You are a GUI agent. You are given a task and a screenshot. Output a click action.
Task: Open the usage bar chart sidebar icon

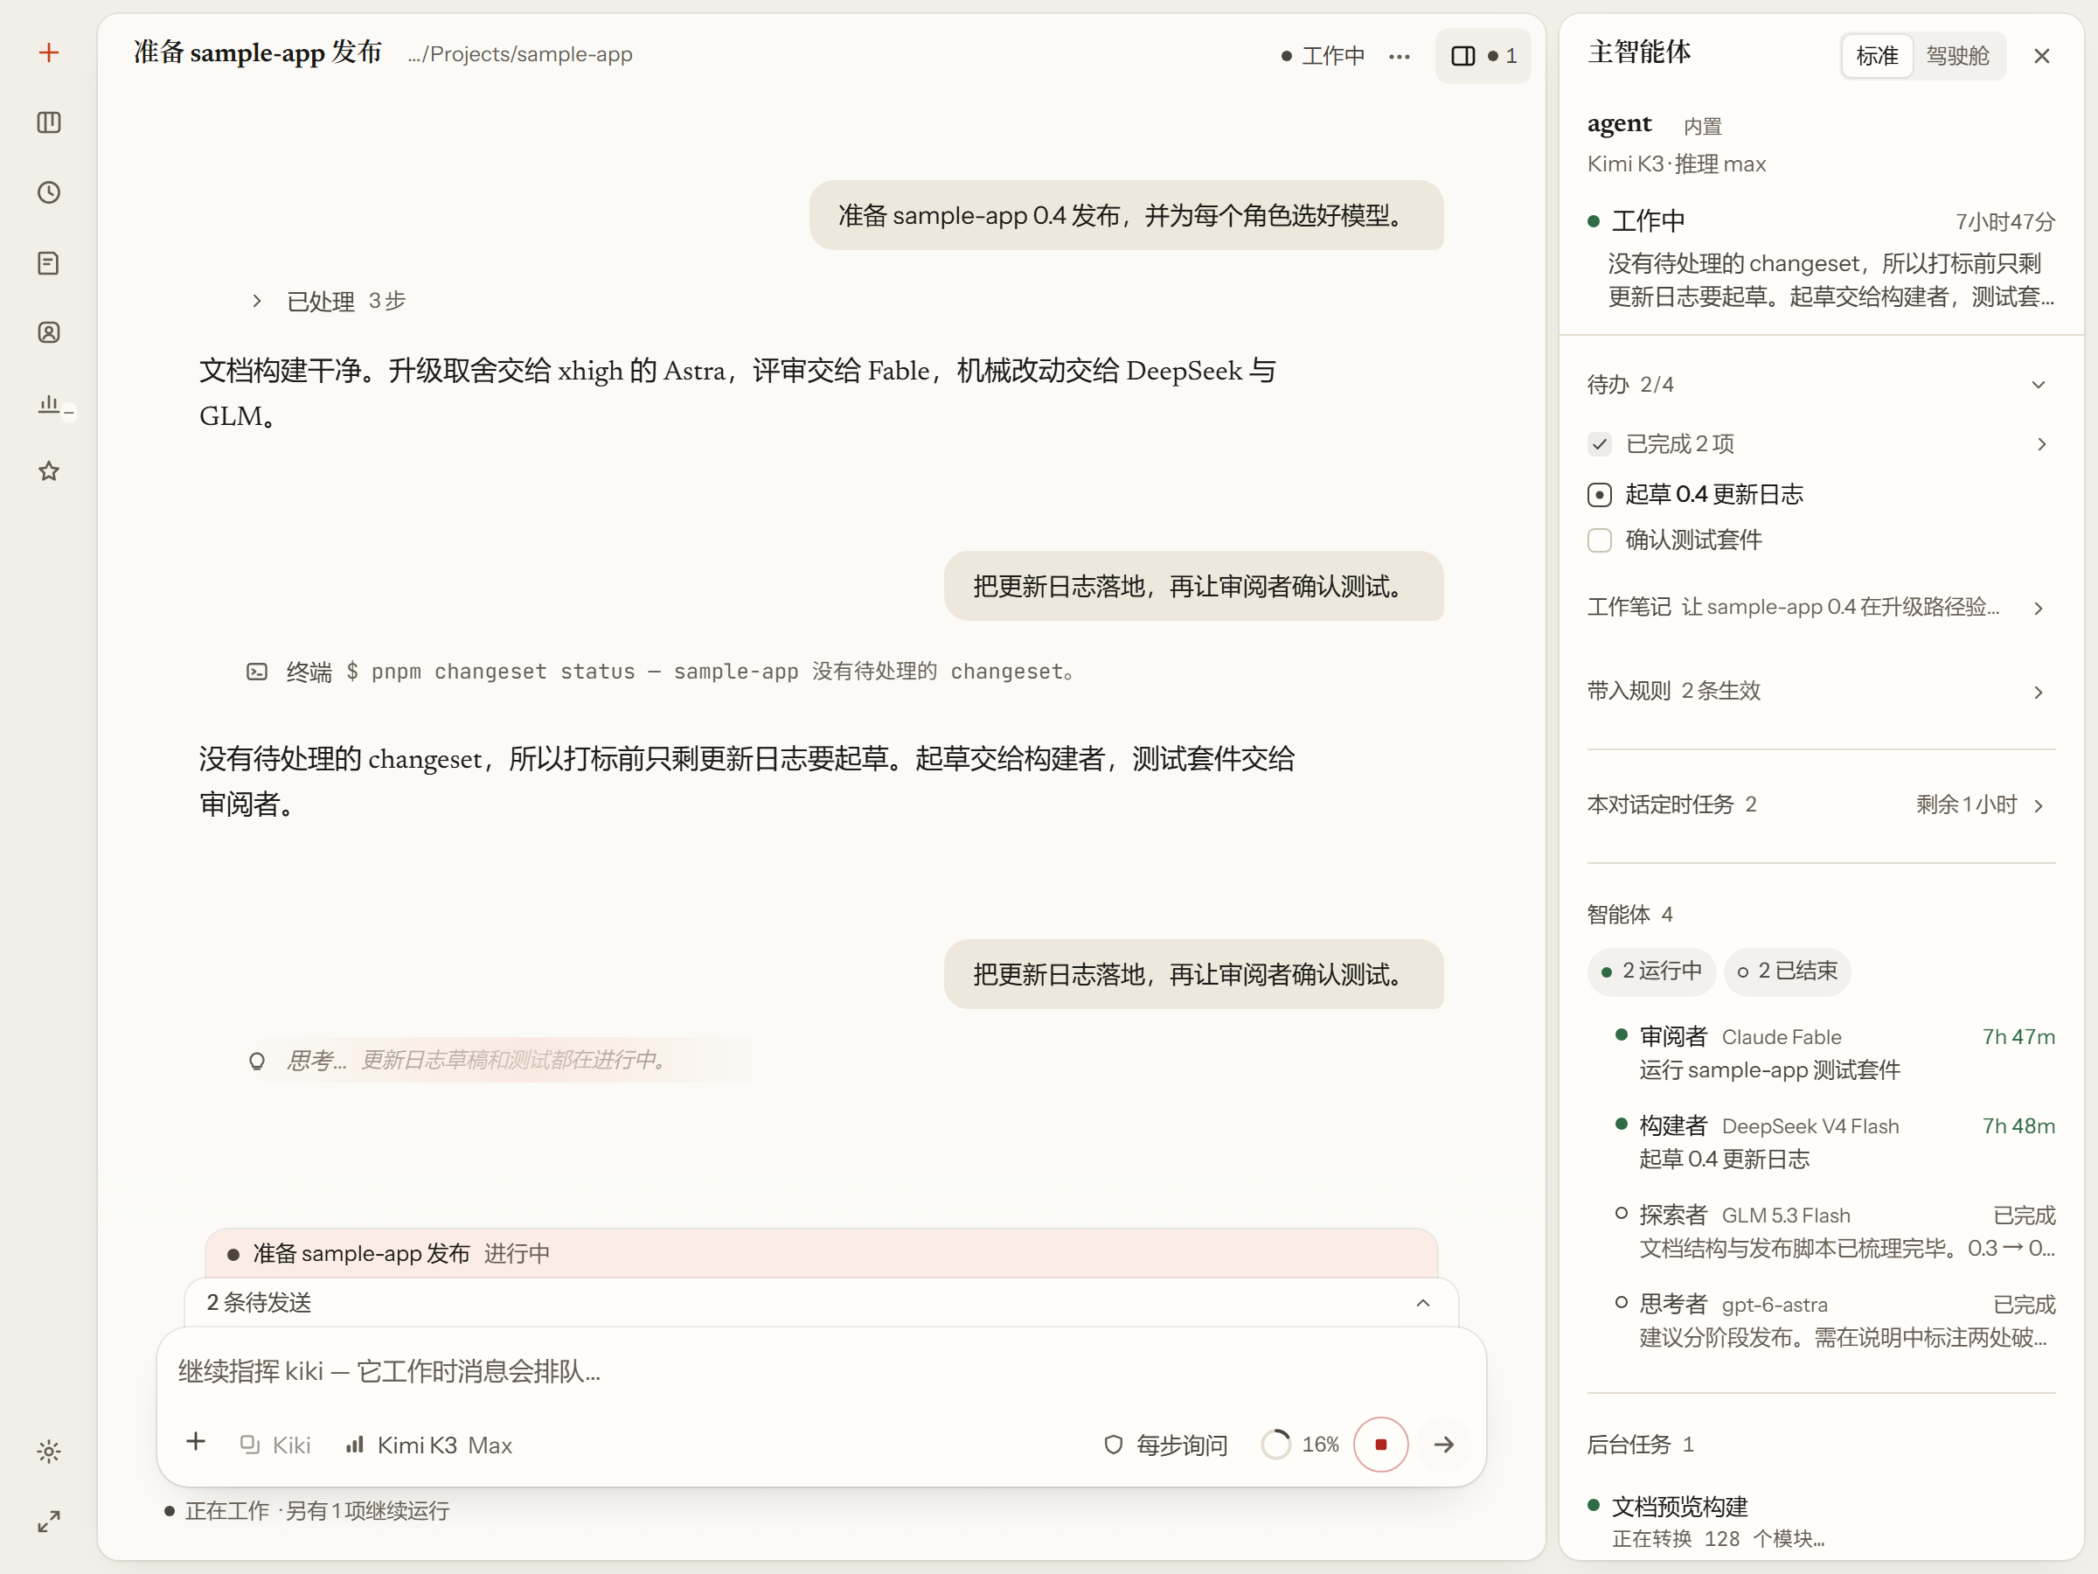[x=49, y=403]
